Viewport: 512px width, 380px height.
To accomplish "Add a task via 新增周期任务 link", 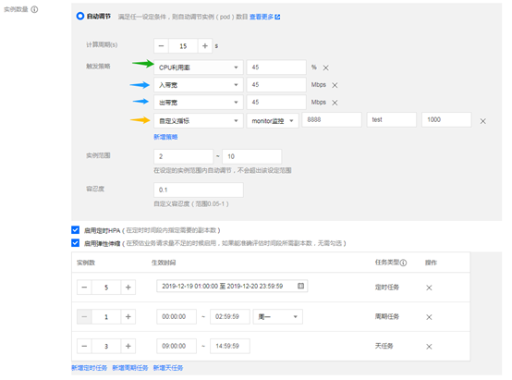I will pyautogui.click(x=130, y=368).
